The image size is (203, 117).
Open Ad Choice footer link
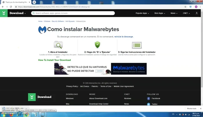point(85,86)
